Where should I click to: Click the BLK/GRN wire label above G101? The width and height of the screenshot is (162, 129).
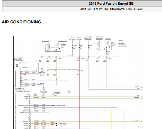pos(40,61)
